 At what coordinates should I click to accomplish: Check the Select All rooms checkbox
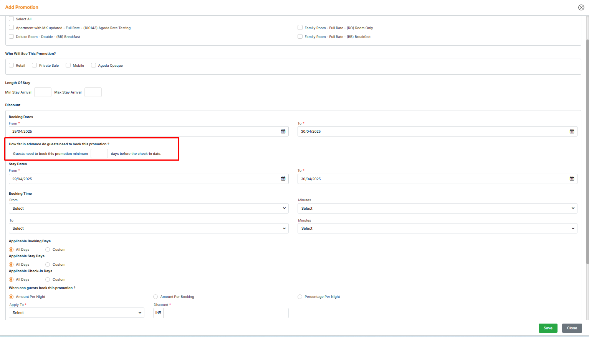pyautogui.click(x=12, y=19)
